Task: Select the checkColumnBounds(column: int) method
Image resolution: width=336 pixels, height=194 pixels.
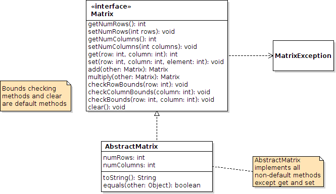Action: coord(149,92)
